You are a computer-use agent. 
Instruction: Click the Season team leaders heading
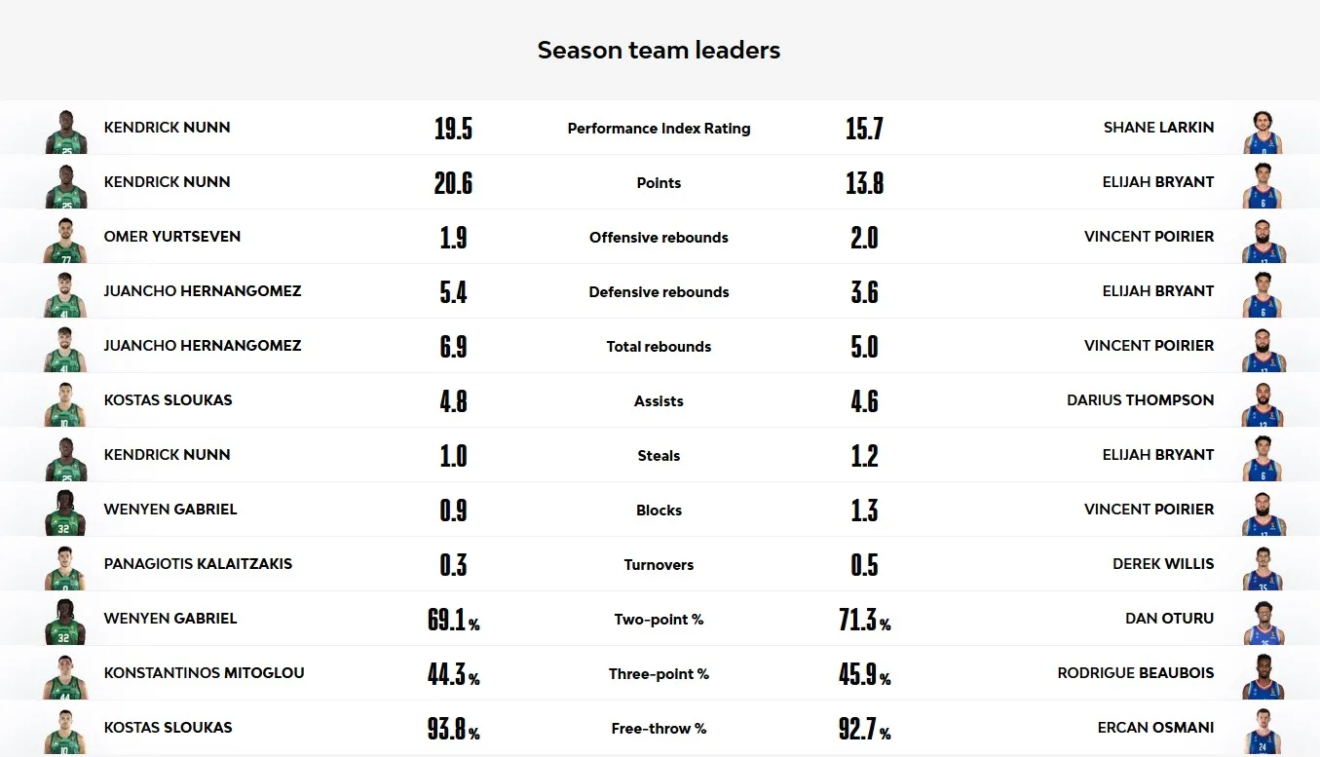(659, 50)
